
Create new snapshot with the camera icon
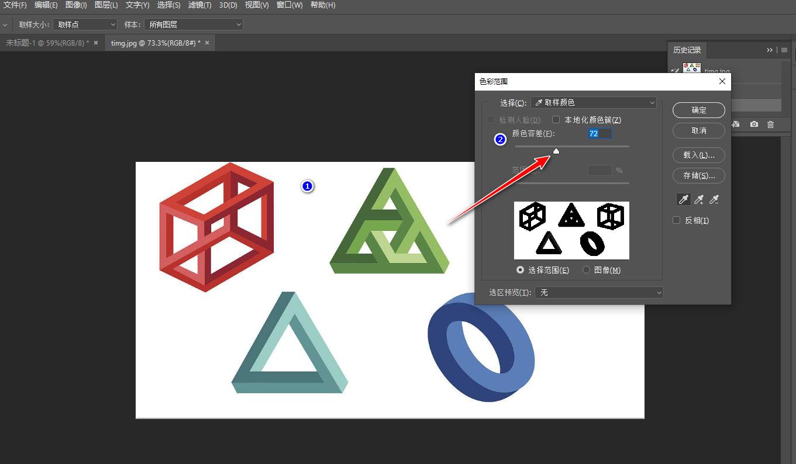point(754,124)
